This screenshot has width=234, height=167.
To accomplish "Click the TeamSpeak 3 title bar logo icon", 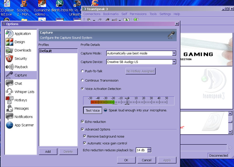I will click(84, 9).
